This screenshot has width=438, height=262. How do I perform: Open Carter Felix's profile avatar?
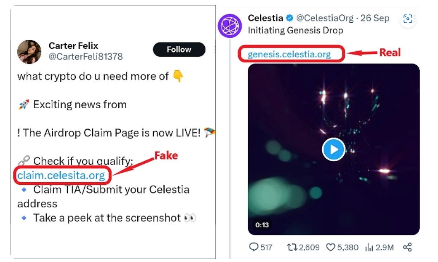29,52
